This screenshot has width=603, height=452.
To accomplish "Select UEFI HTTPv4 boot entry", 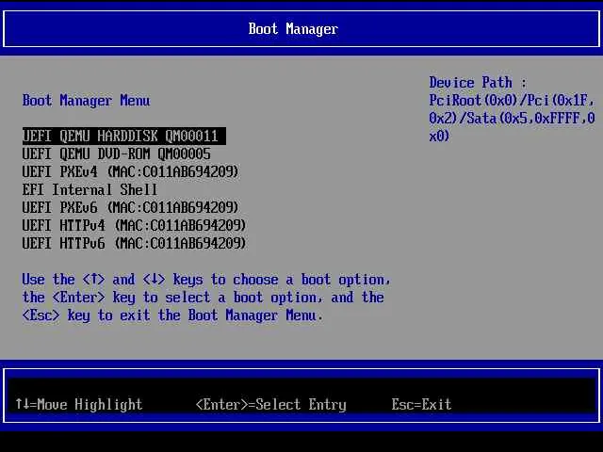I will point(134,226).
